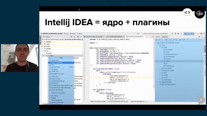The width and height of the screenshot is (207, 116).
Task: Select the java folder in the Project tree
Action: [62, 56]
